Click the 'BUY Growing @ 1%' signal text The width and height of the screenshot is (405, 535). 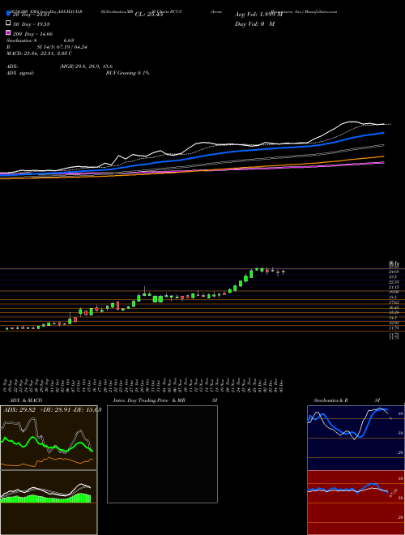point(127,73)
